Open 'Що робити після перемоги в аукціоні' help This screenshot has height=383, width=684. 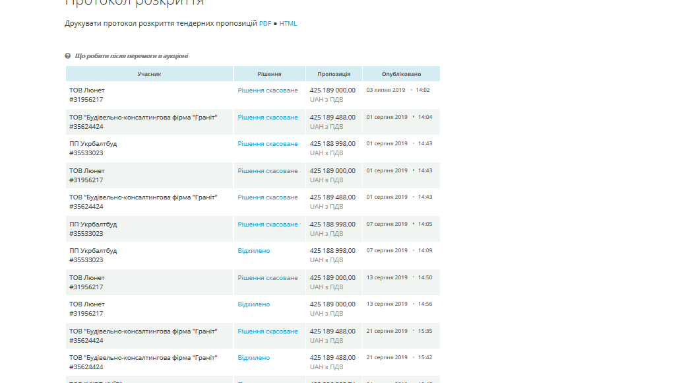(131, 56)
